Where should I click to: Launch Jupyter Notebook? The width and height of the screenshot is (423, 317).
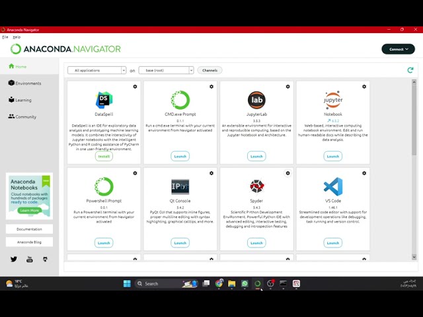click(x=333, y=157)
